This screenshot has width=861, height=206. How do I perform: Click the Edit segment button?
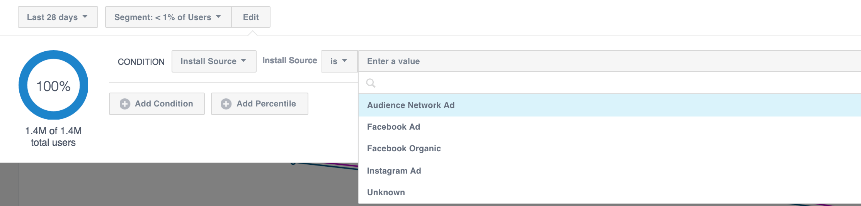[251, 17]
